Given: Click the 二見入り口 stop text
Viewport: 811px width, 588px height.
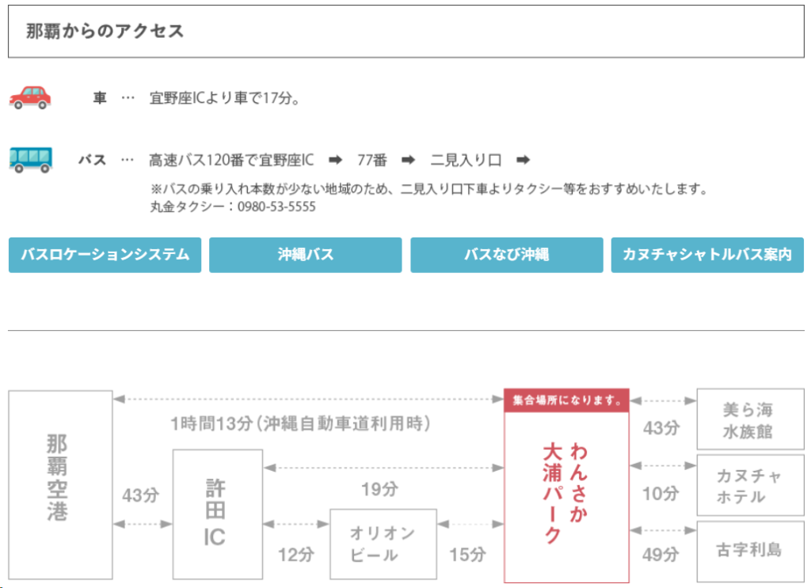Looking at the screenshot, I should click(x=466, y=160).
